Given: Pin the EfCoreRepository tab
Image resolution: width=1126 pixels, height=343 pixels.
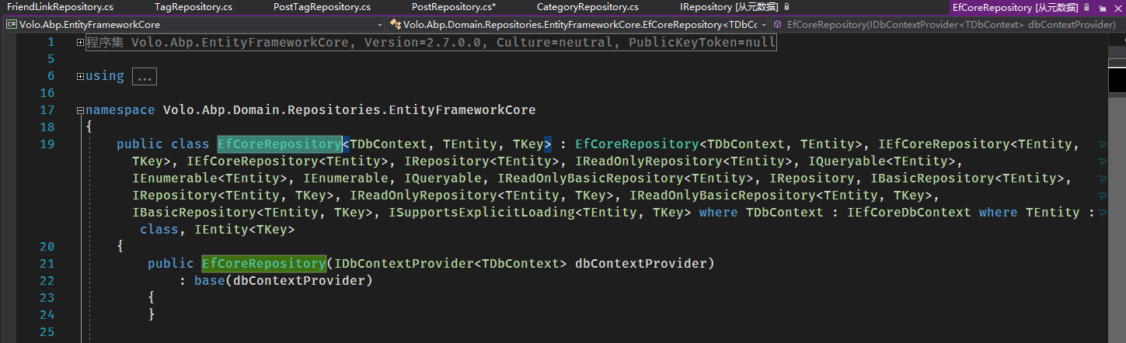Looking at the screenshot, I should 1101,7.
